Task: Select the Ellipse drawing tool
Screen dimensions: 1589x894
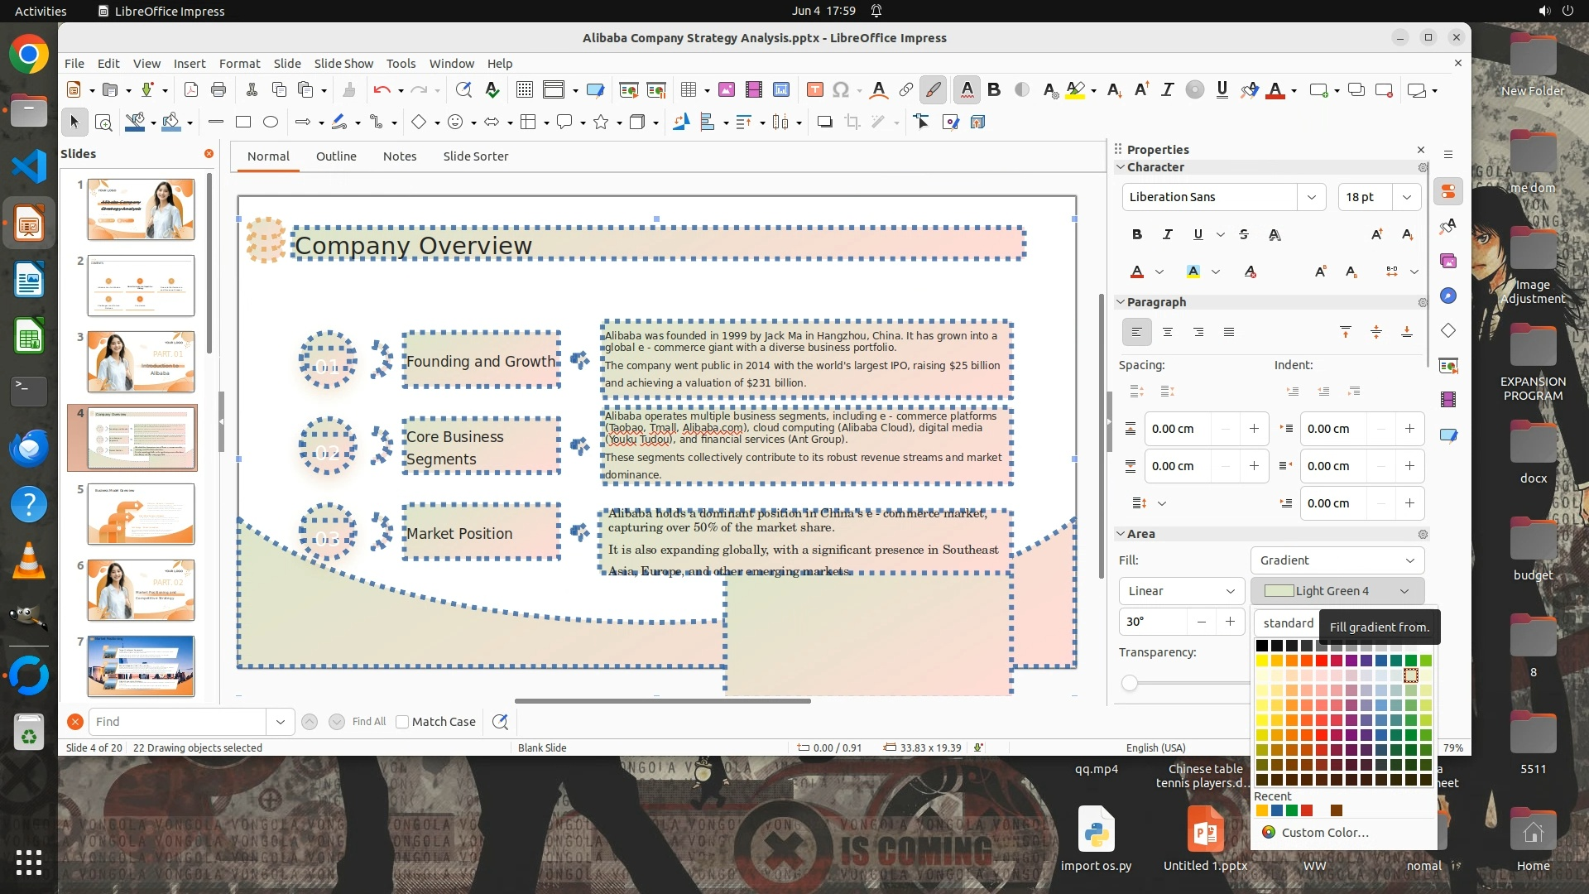Action: click(x=270, y=123)
